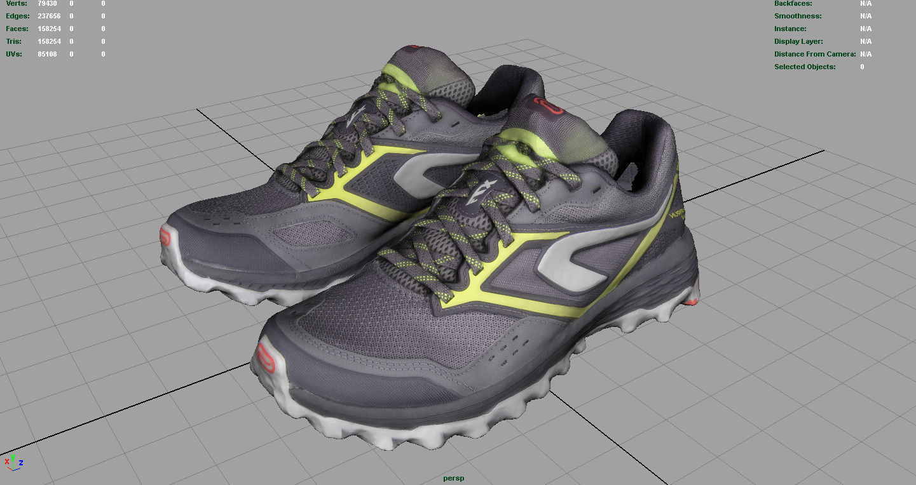Click the Smoothness: label

click(798, 16)
